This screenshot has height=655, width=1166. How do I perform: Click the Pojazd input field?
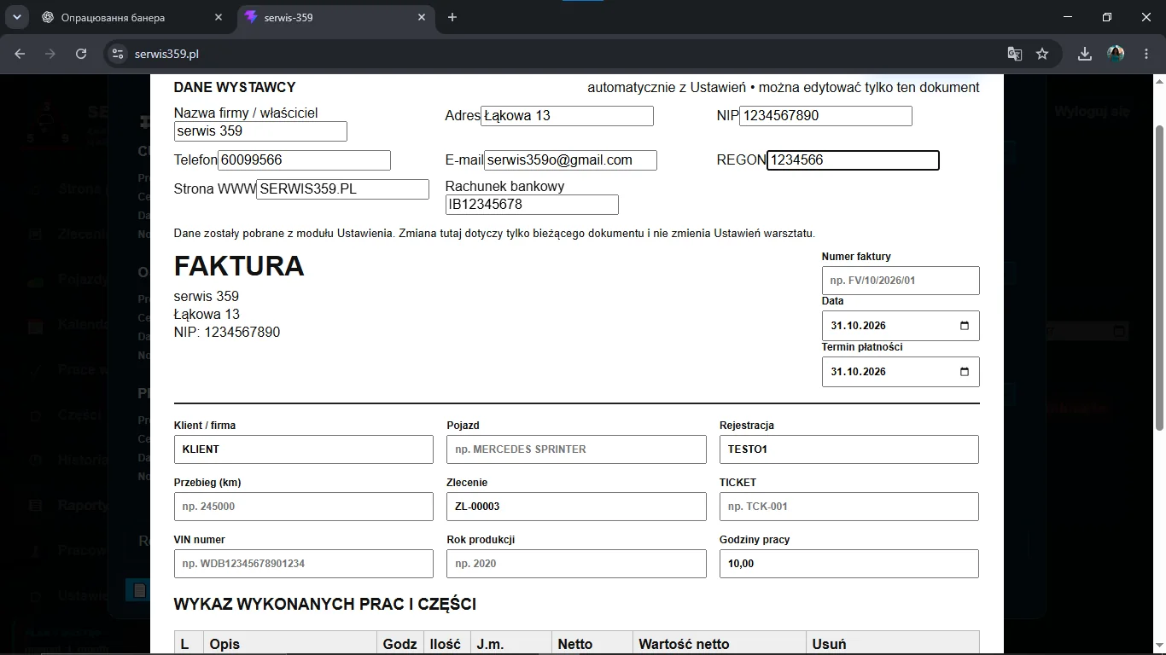point(576,449)
